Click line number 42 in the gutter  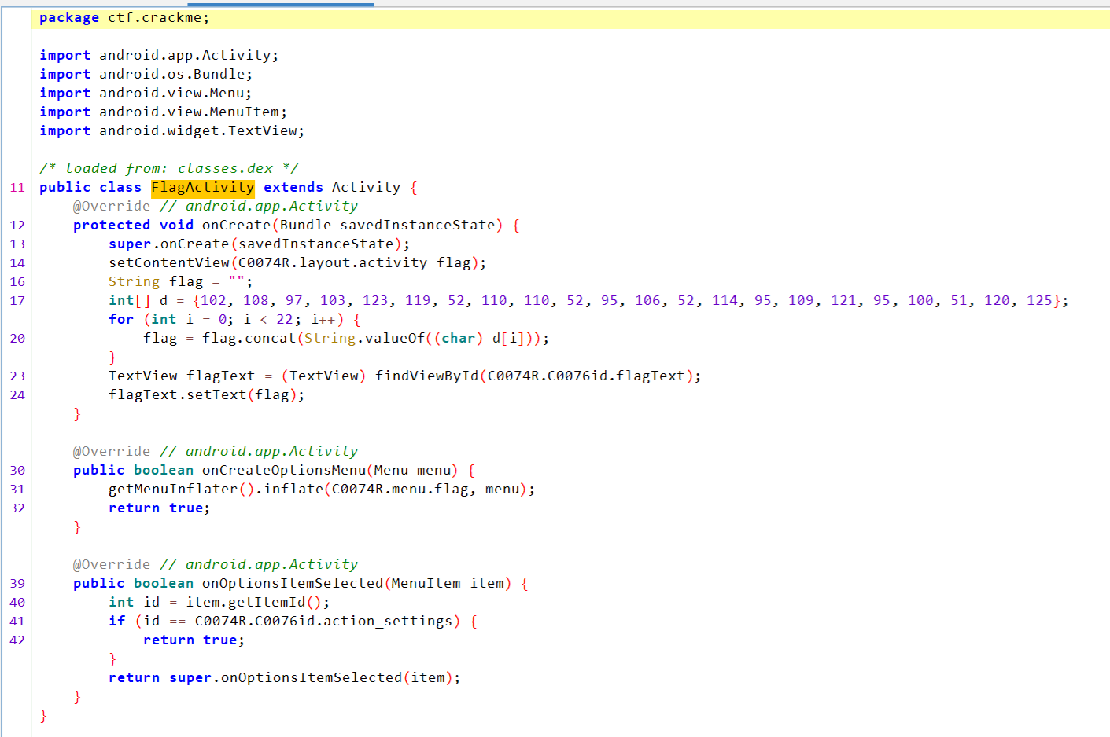17,640
